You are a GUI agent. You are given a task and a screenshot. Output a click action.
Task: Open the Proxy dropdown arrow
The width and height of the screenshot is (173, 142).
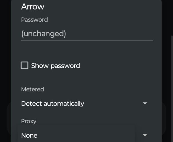pyautogui.click(x=145, y=135)
